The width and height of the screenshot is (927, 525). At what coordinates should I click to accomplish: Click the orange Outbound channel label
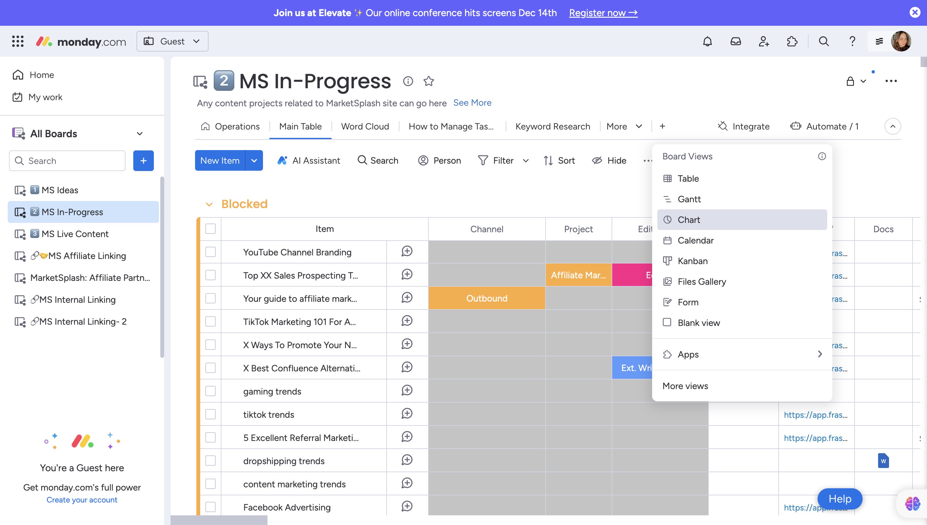(x=486, y=298)
